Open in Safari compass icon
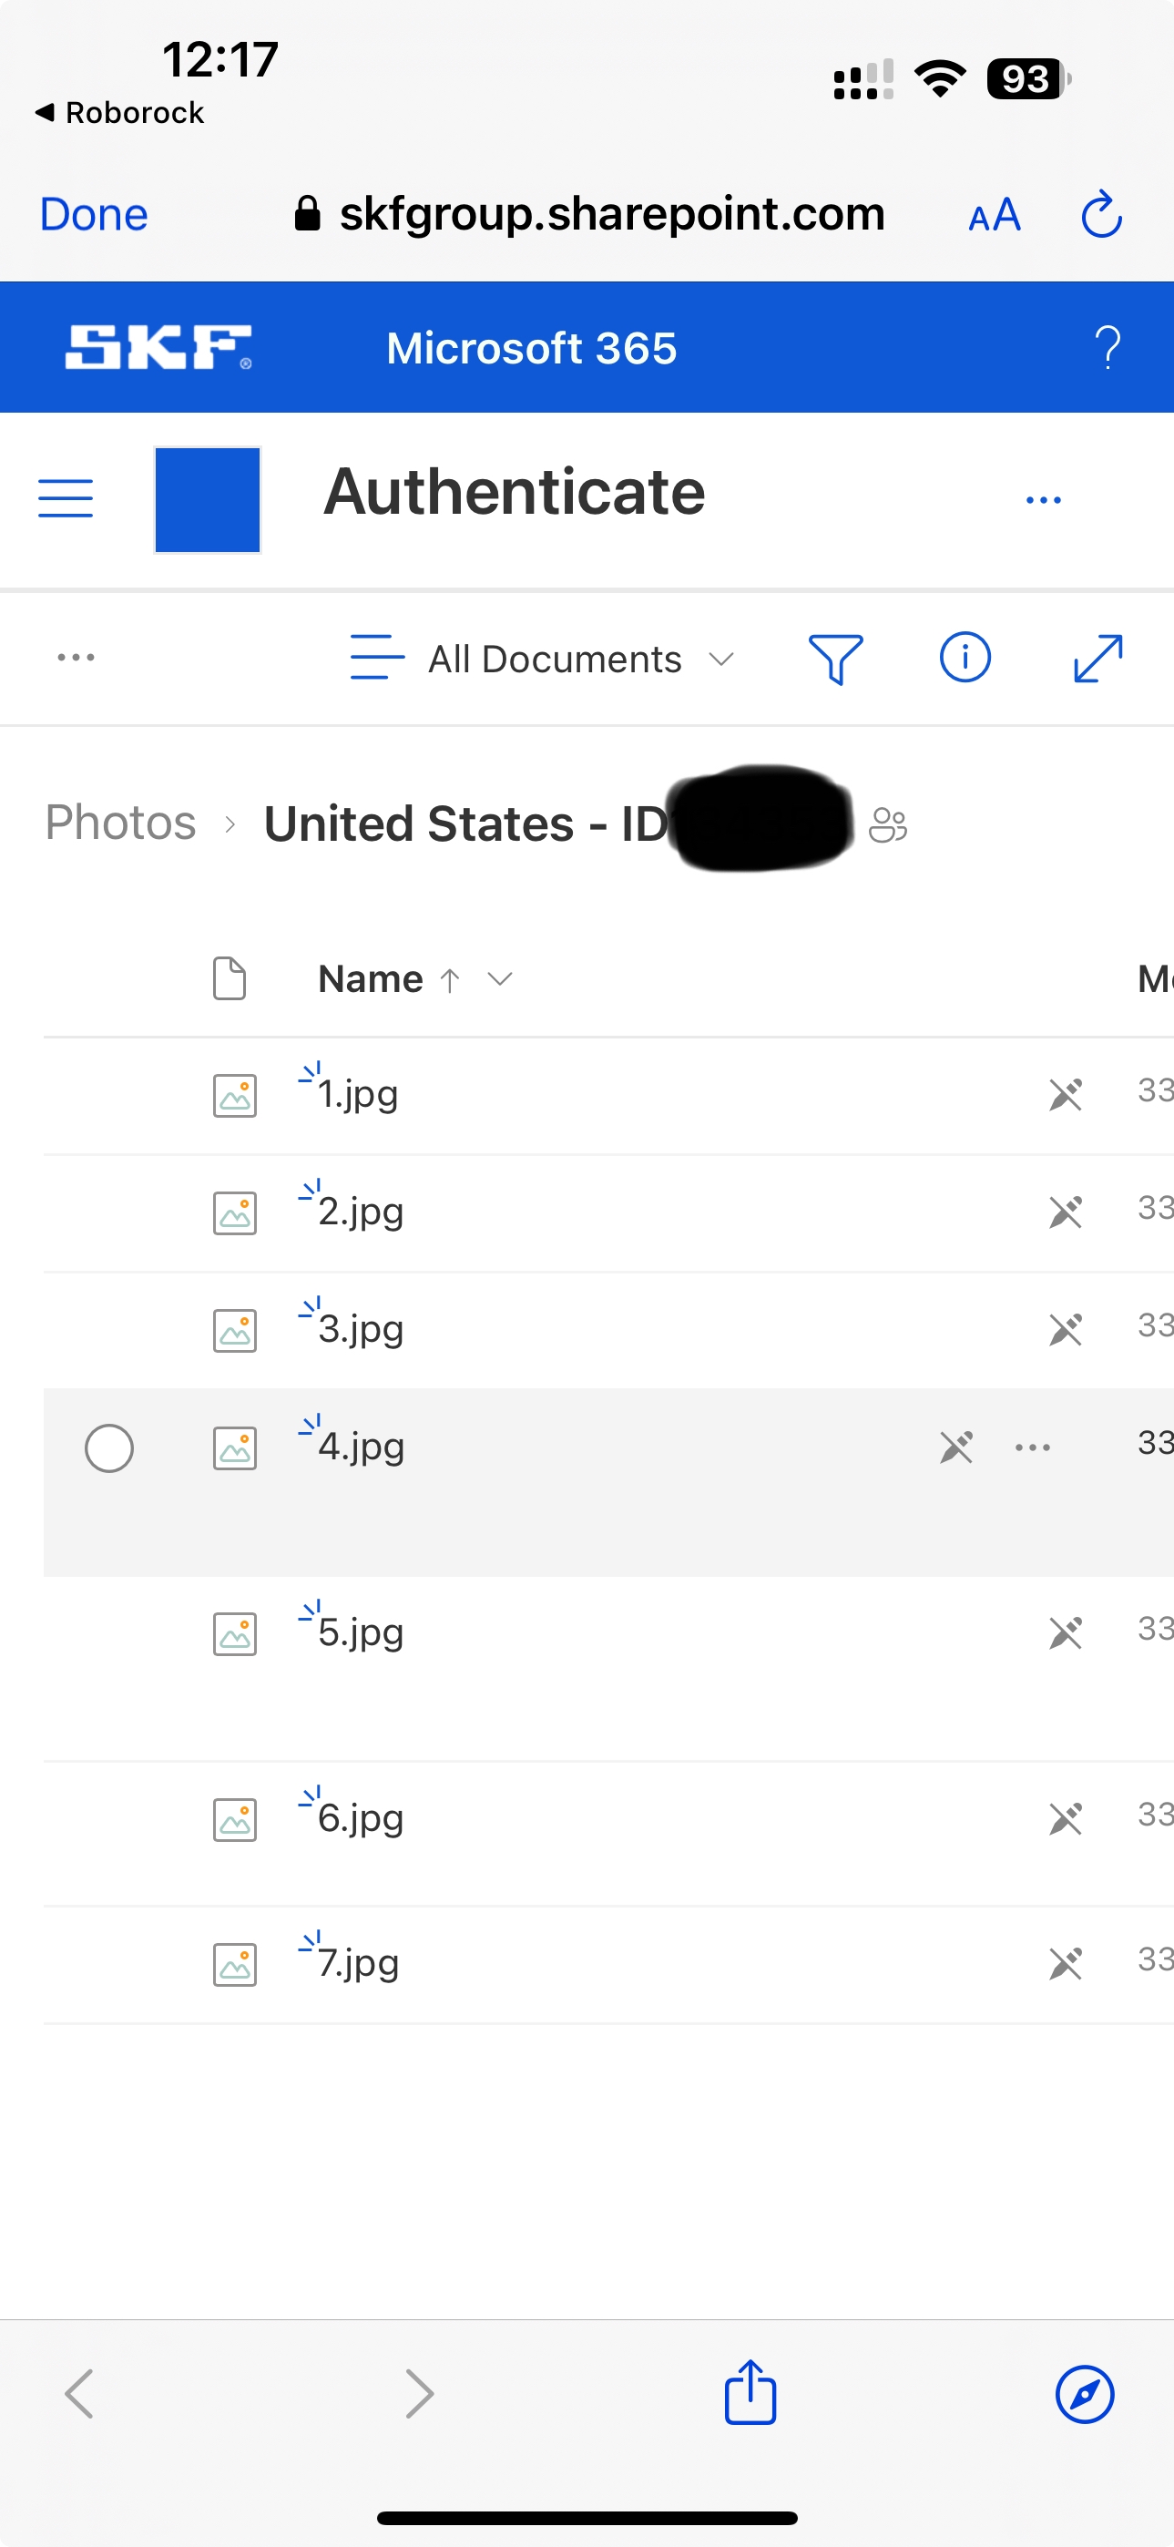1174x2547 pixels. pos(1084,2394)
